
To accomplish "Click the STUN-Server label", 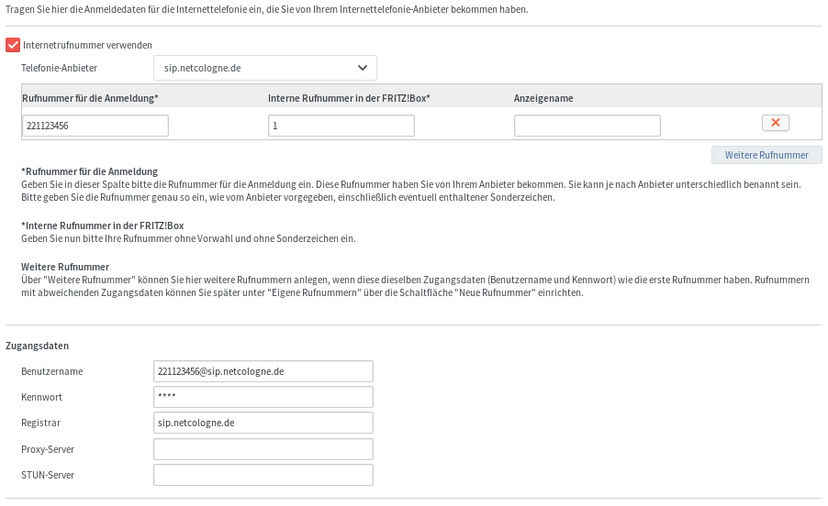I will pyautogui.click(x=48, y=476).
